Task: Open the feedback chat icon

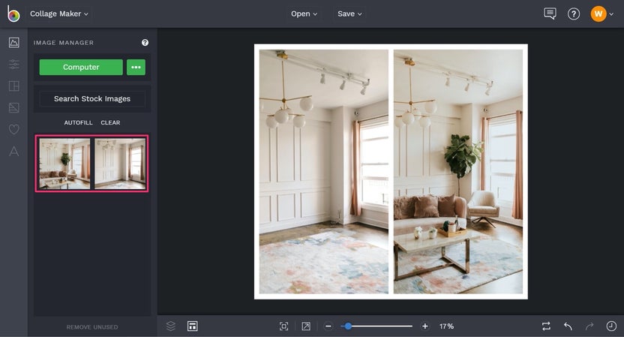Action: (550, 14)
